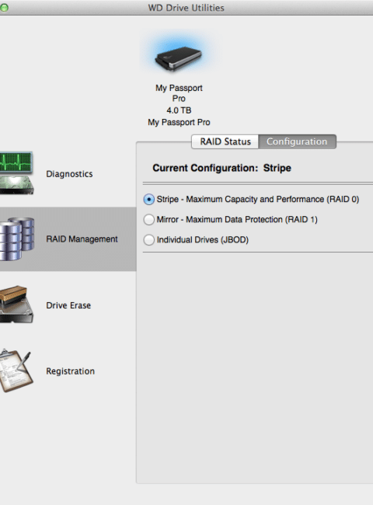Switch to the RAID Status tab

click(225, 141)
